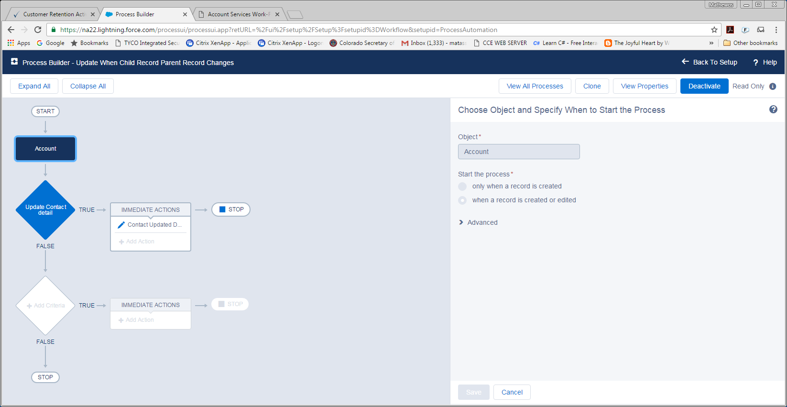Bookmark this page with the star icon

coord(714,30)
